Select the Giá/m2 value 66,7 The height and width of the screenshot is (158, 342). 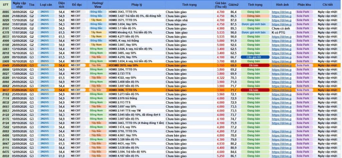pos(233,57)
